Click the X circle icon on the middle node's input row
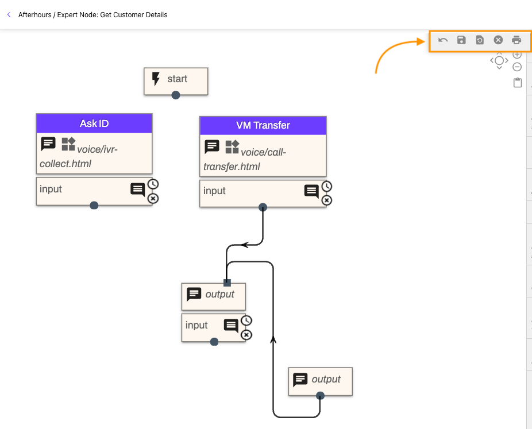 (246, 335)
